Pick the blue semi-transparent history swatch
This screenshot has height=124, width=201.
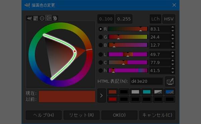[x=170, y=92]
